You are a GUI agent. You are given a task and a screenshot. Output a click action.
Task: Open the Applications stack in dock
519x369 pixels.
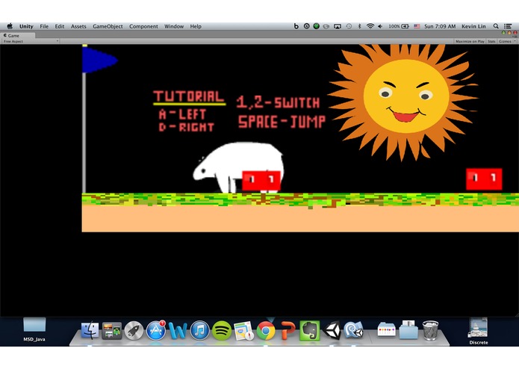point(387,329)
